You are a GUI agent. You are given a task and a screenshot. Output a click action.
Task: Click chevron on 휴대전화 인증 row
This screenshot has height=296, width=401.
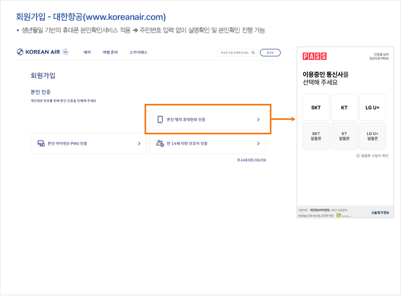click(x=258, y=119)
